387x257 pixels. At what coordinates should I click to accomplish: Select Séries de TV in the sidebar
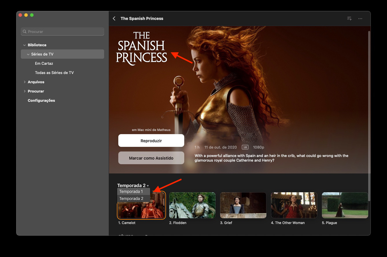click(x=62, y=54)
